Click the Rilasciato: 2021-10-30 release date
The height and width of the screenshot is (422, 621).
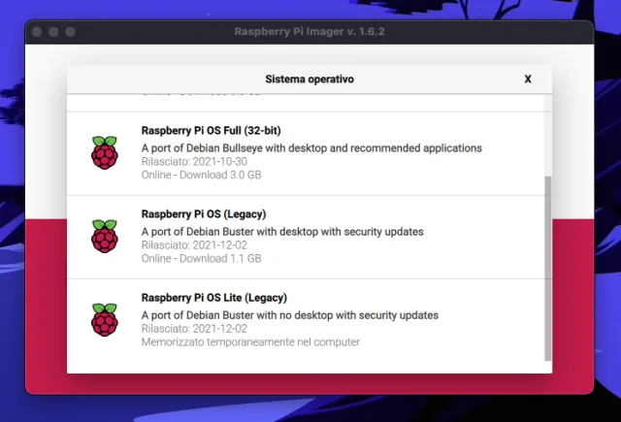click(x=187, y=162)
